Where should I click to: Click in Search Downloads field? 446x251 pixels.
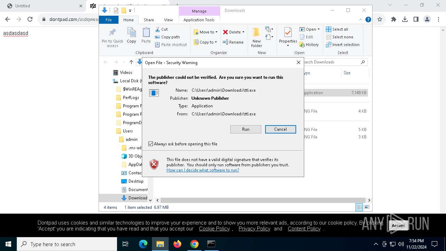click(333, 62)
